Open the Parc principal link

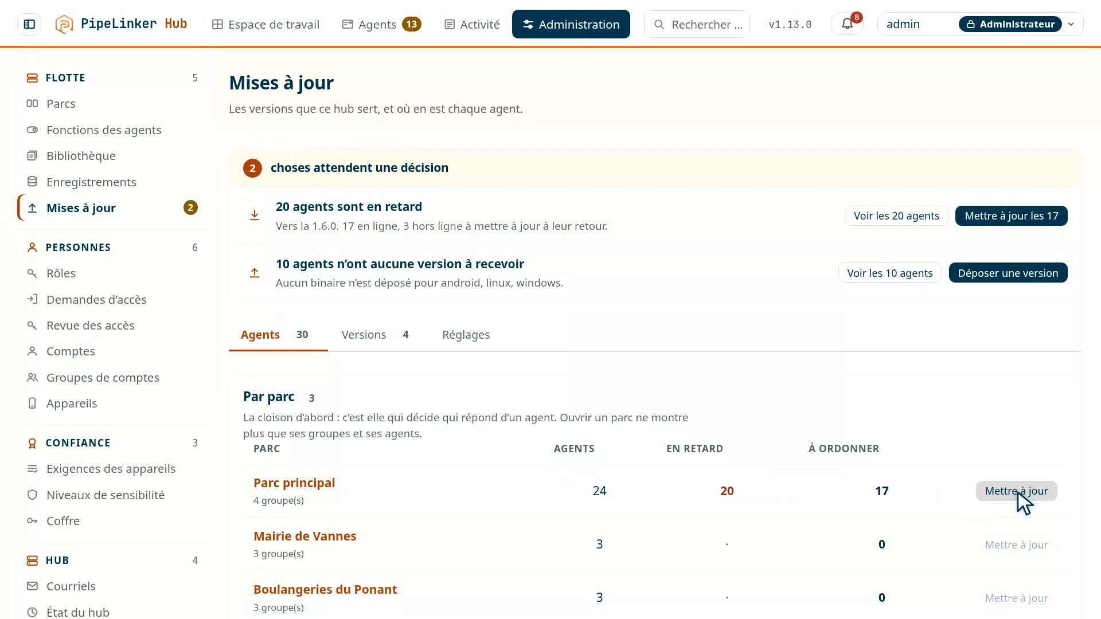point(294,483)
